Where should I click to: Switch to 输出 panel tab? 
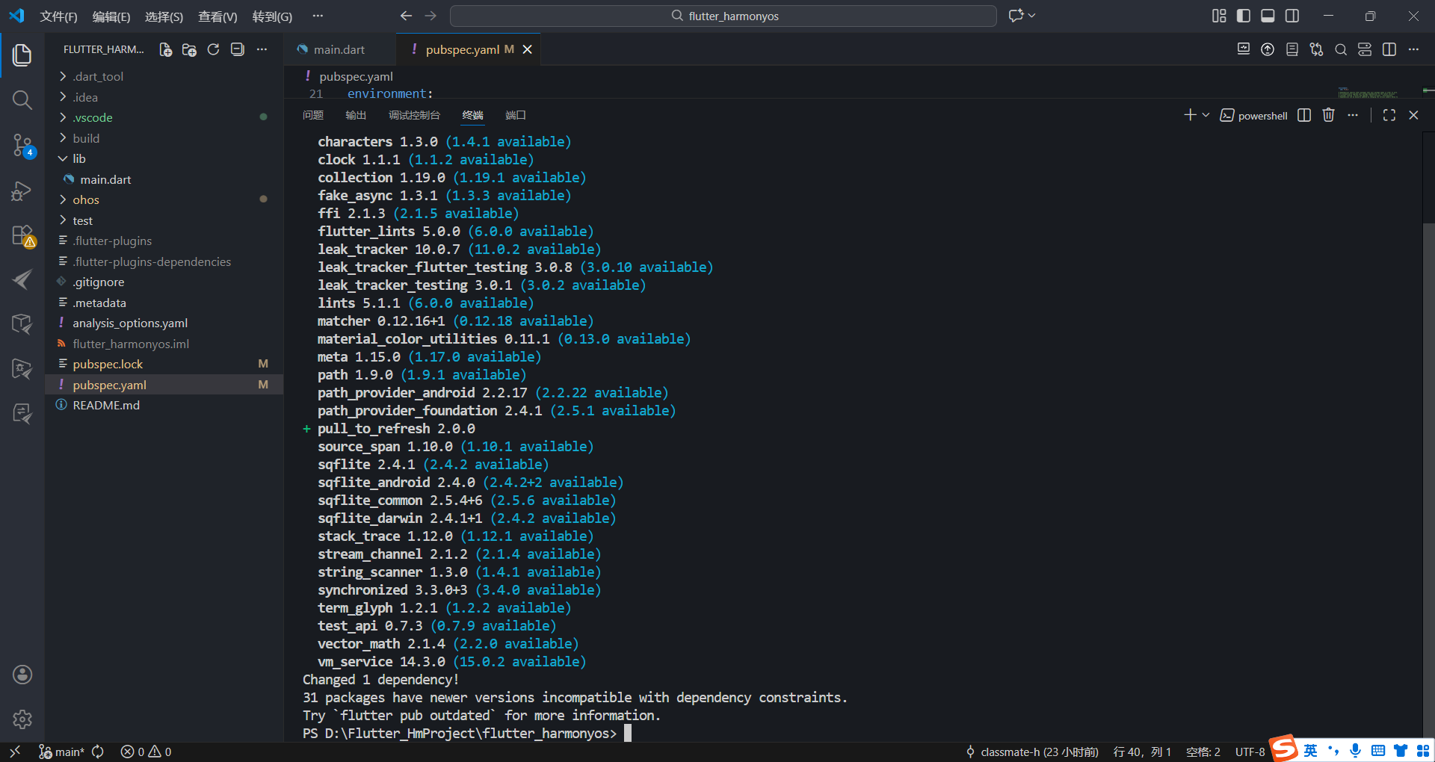pos(356,115)
